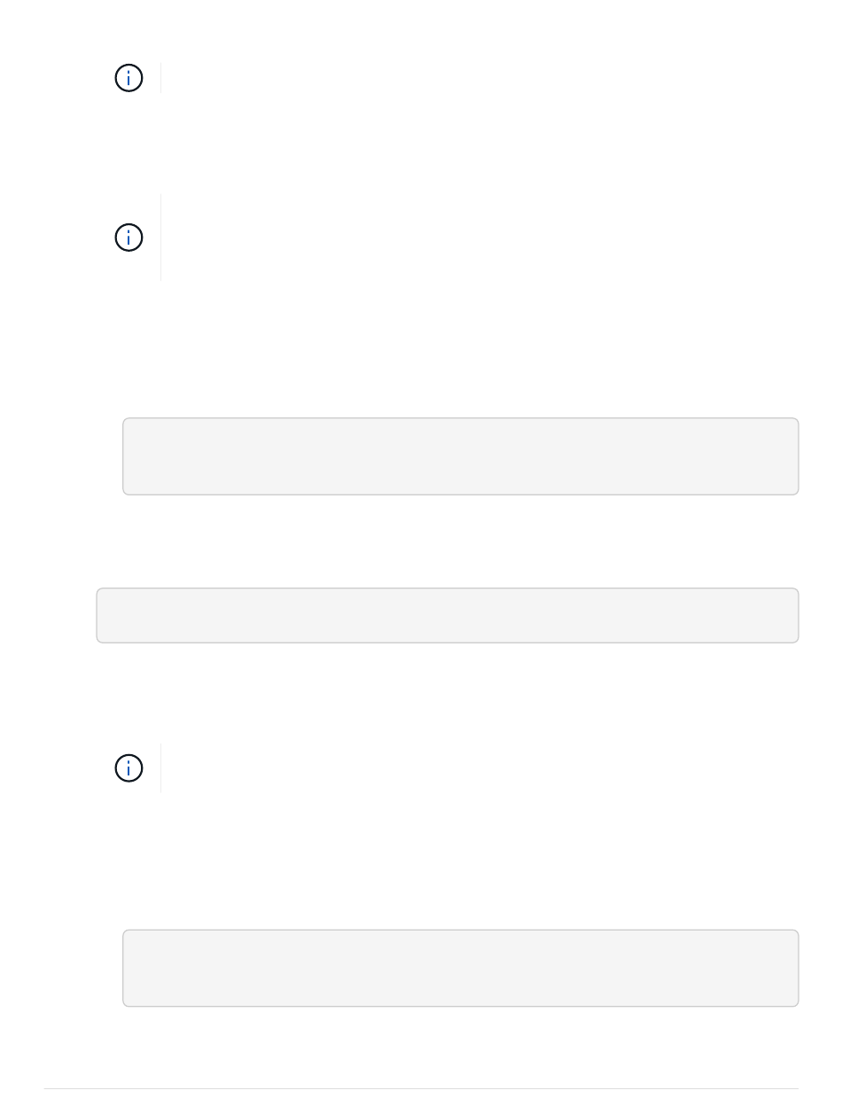Click the tall divider beside the middle info icon
Viewport: 842px width, 1106px height.
[160, 238]
